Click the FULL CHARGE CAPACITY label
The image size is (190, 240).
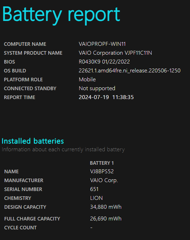coord(32,219)
